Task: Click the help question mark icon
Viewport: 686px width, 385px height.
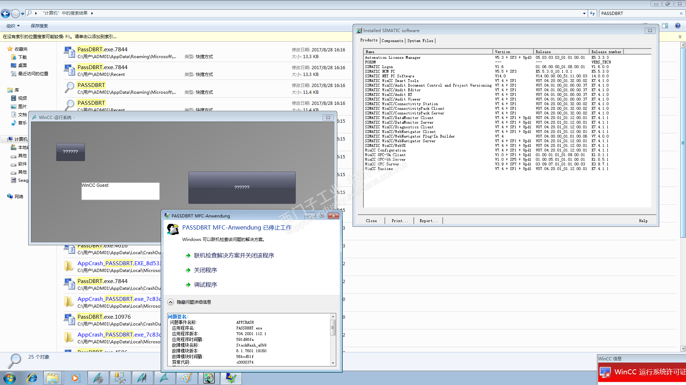Action: (677, 26)
